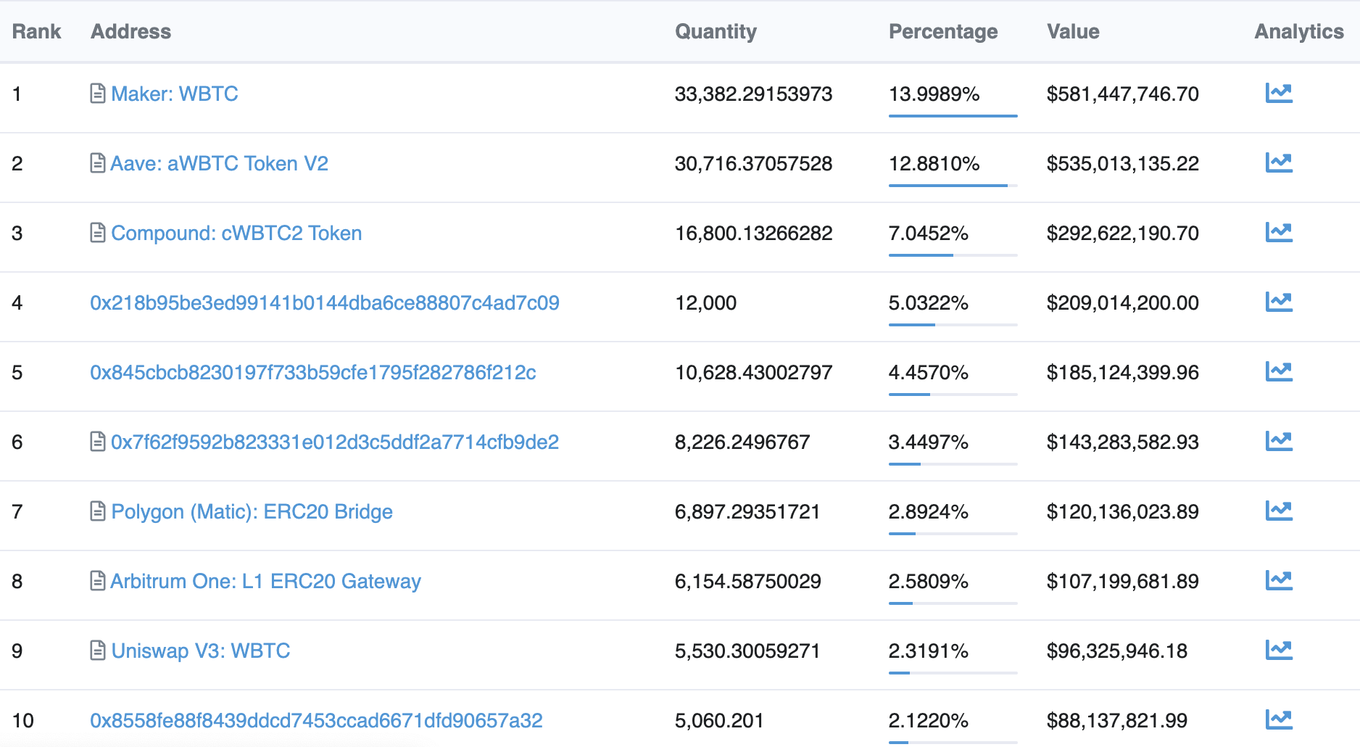Click contract icon beside 0x7f62f9592b address
This screenshot has width=1360, height=747.
(98, 442)
